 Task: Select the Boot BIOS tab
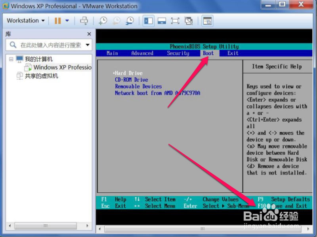[208, 53]
